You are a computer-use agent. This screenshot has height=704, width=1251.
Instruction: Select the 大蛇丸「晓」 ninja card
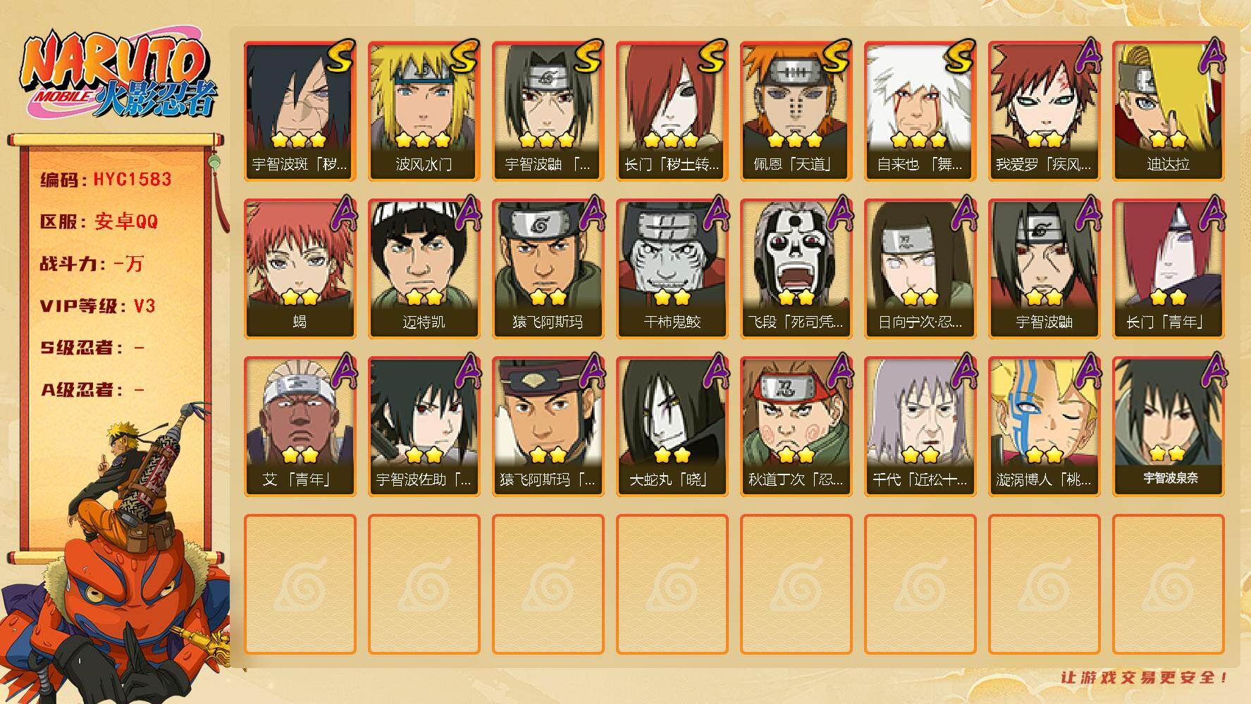pos(672,427)
